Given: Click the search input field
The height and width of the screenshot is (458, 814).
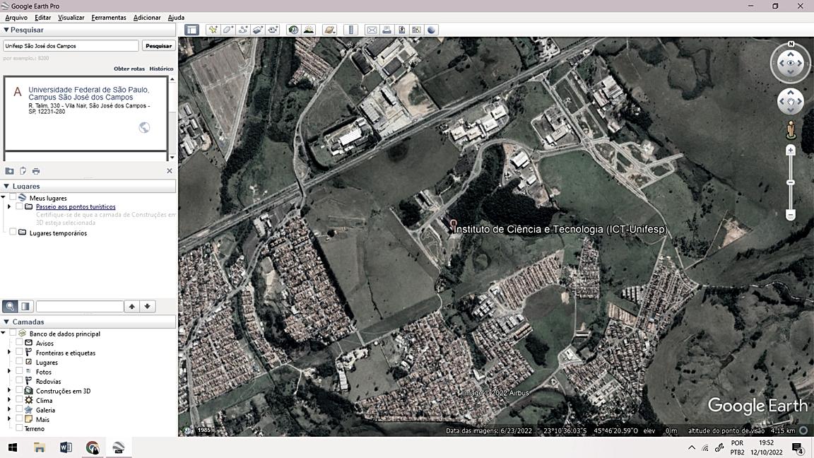Looking at the screenshot, I should pyautogui.click(x=71, y=46).
